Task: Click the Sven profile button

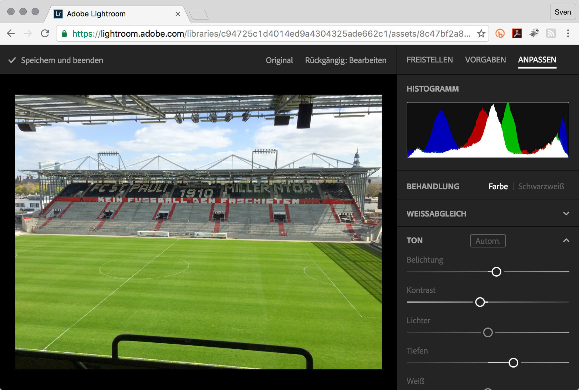Action: [x=563, y=12]
